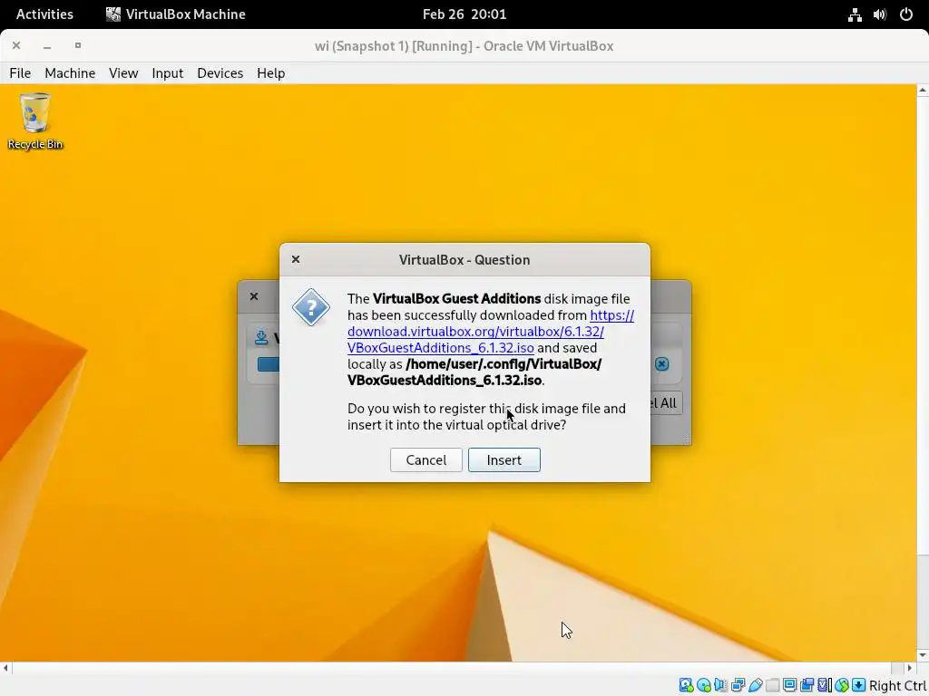Cancel download via the round X icon
Viewport: 929px width, 696px height.
click(x=661, y=363)
